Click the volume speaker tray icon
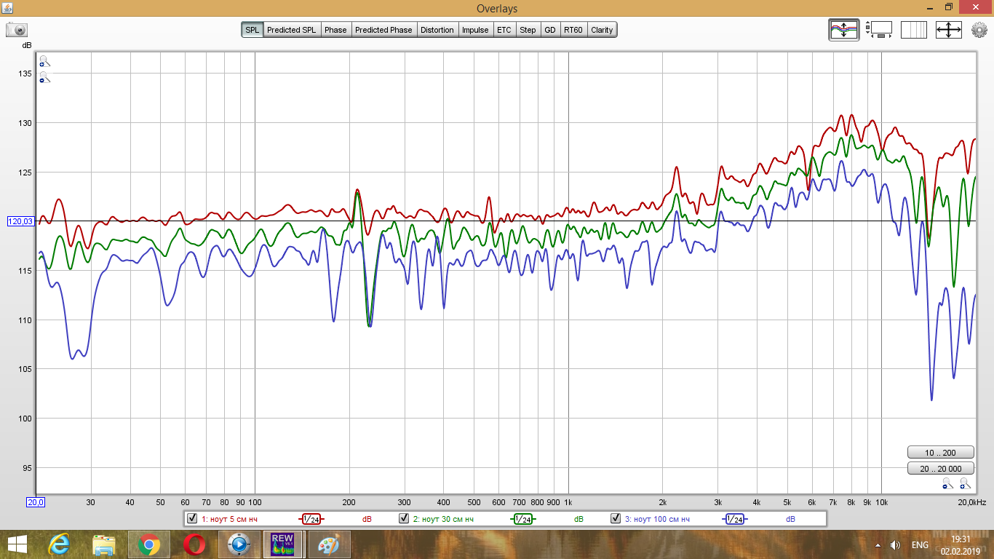The height and width of the screenshot is (559, 994). 895,545
